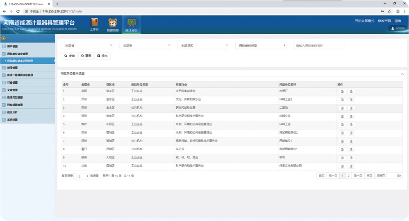Open the 新闻管理 sidebar item
Image resolution: width=409 pixels, height=221 pixels.
(27, 67)
